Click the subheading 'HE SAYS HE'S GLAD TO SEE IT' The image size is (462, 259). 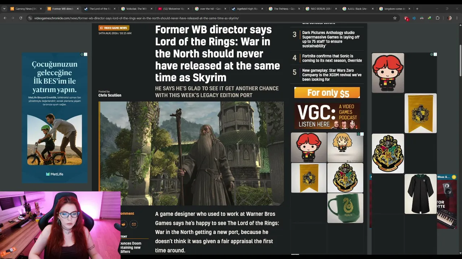pyautogui.click(x=217, y=92)
